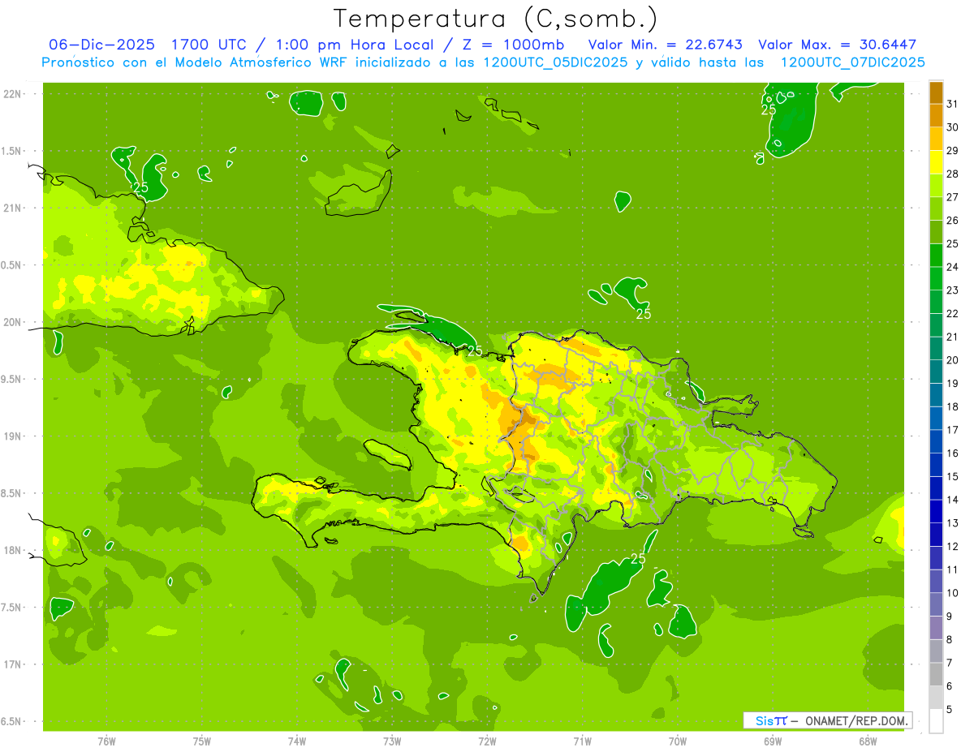Image resolution: width=974 pixels, height=752 pixels.
Task: Click the legend value '10'
Action: (x=953, y=593)
